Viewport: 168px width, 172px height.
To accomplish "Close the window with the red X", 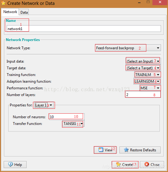I will click(x=160, y=2).
